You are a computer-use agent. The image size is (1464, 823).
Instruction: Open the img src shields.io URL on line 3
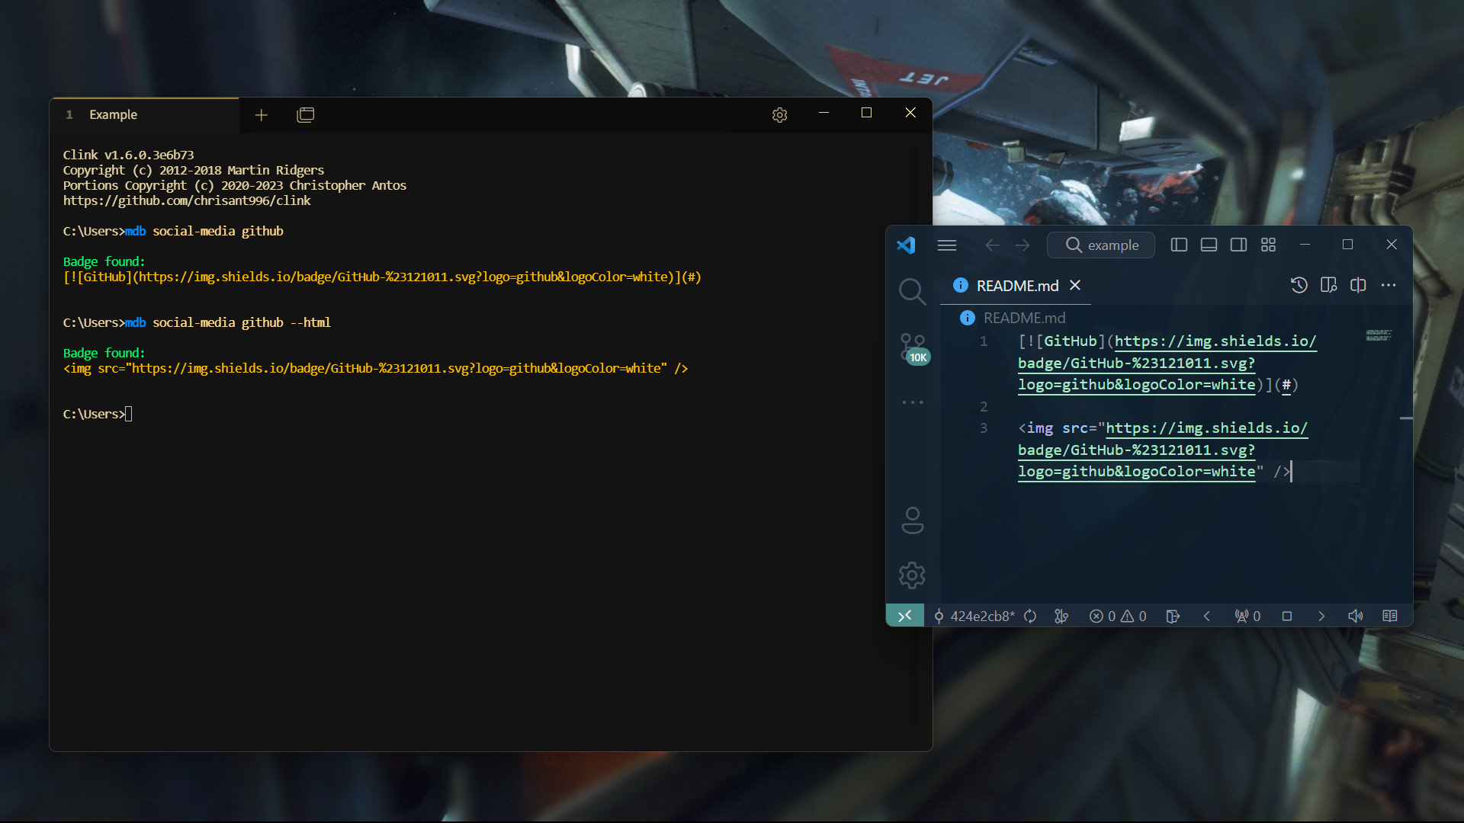pos(1163,450)
